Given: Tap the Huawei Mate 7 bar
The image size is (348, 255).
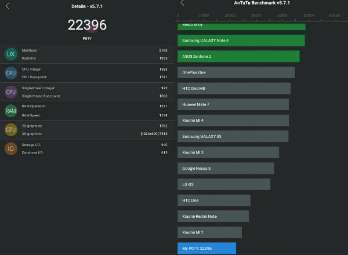Looking at the screenshot, I should pyautogui.click(x=233, y=104).
